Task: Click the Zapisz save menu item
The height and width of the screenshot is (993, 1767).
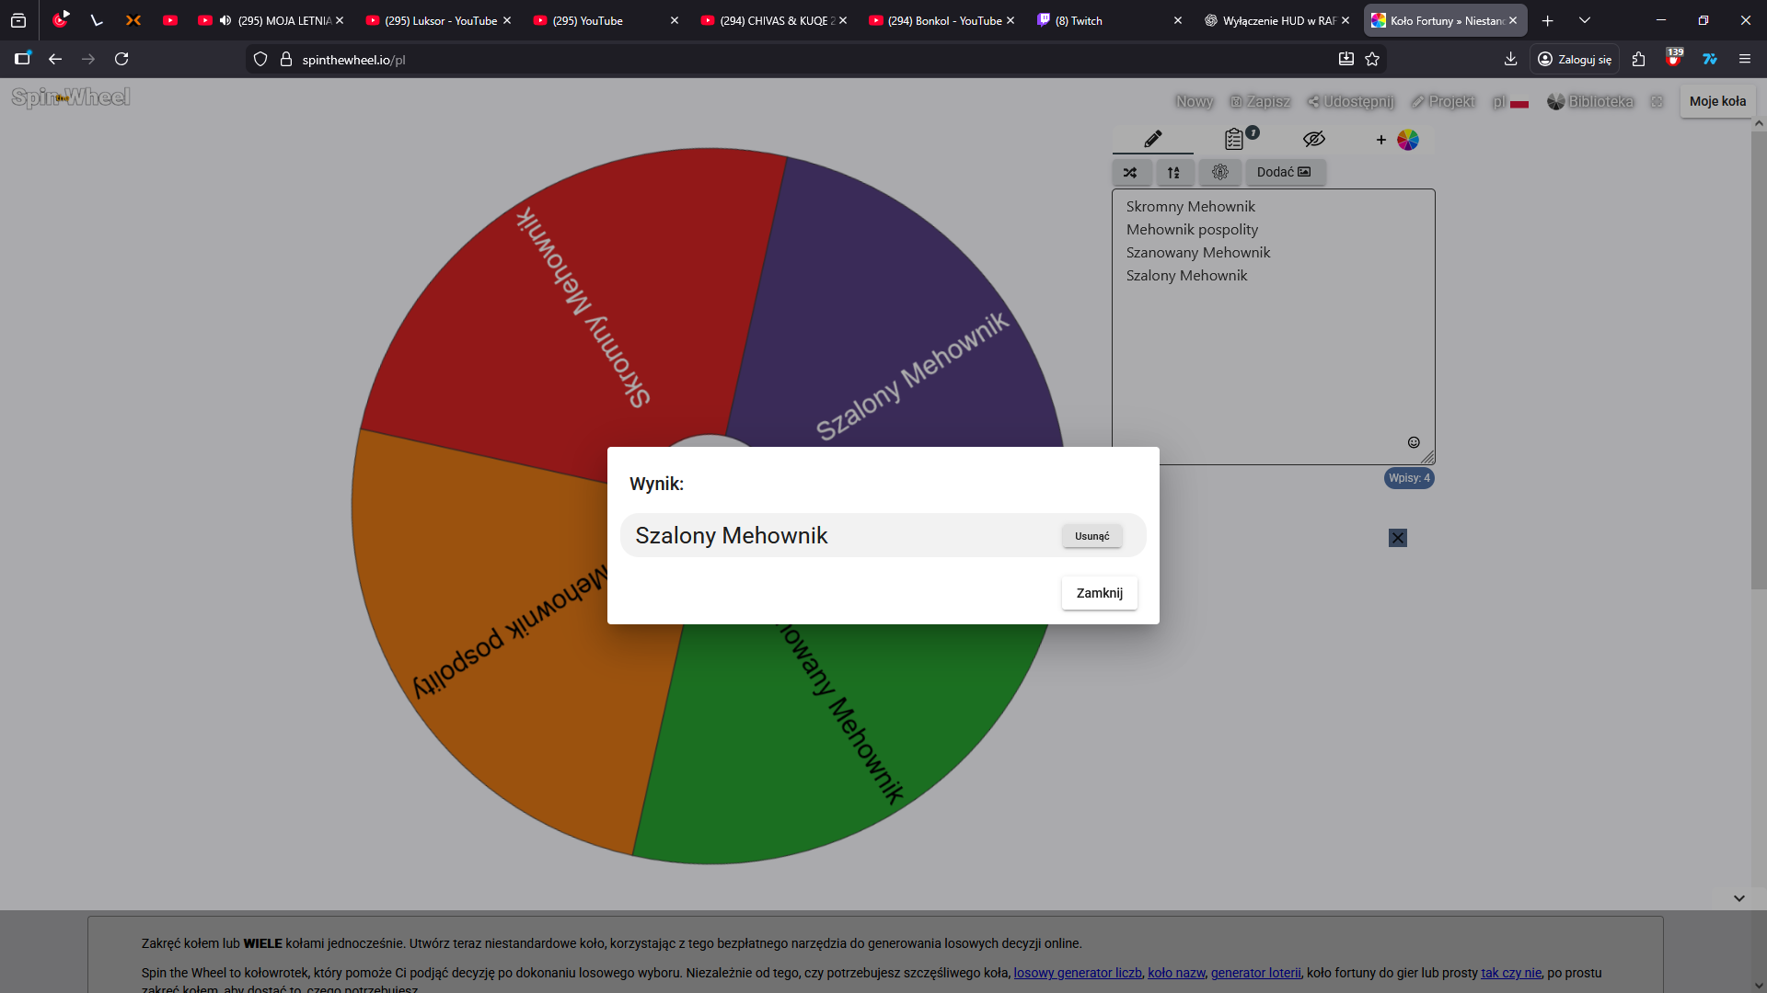Action: click(1260, 101)
